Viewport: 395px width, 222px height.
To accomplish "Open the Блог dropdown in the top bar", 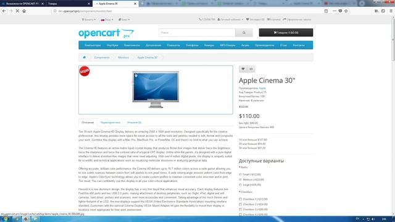I will click(124, 20).
